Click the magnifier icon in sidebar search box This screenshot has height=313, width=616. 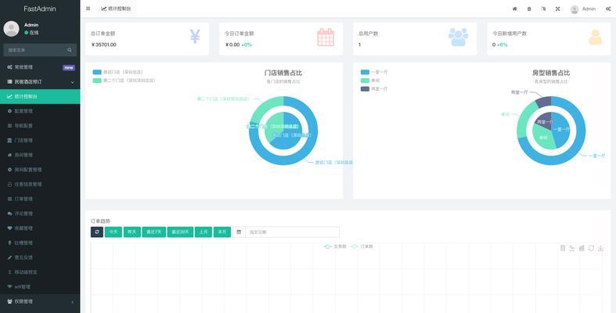pos(70,50)
